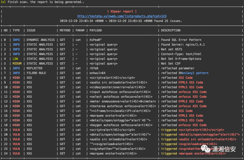Select the rEfe6 payload

(94, 68)
